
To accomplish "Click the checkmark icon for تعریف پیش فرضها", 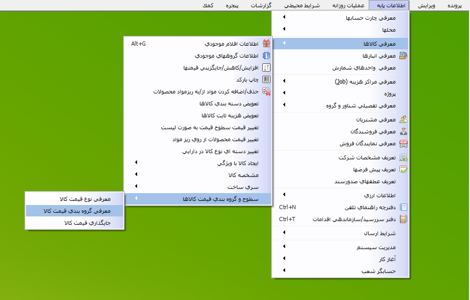I will 402,169.
